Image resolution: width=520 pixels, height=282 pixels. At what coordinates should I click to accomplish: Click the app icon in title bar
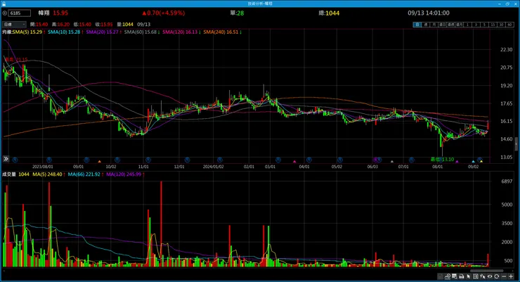[x=4, y=4]
